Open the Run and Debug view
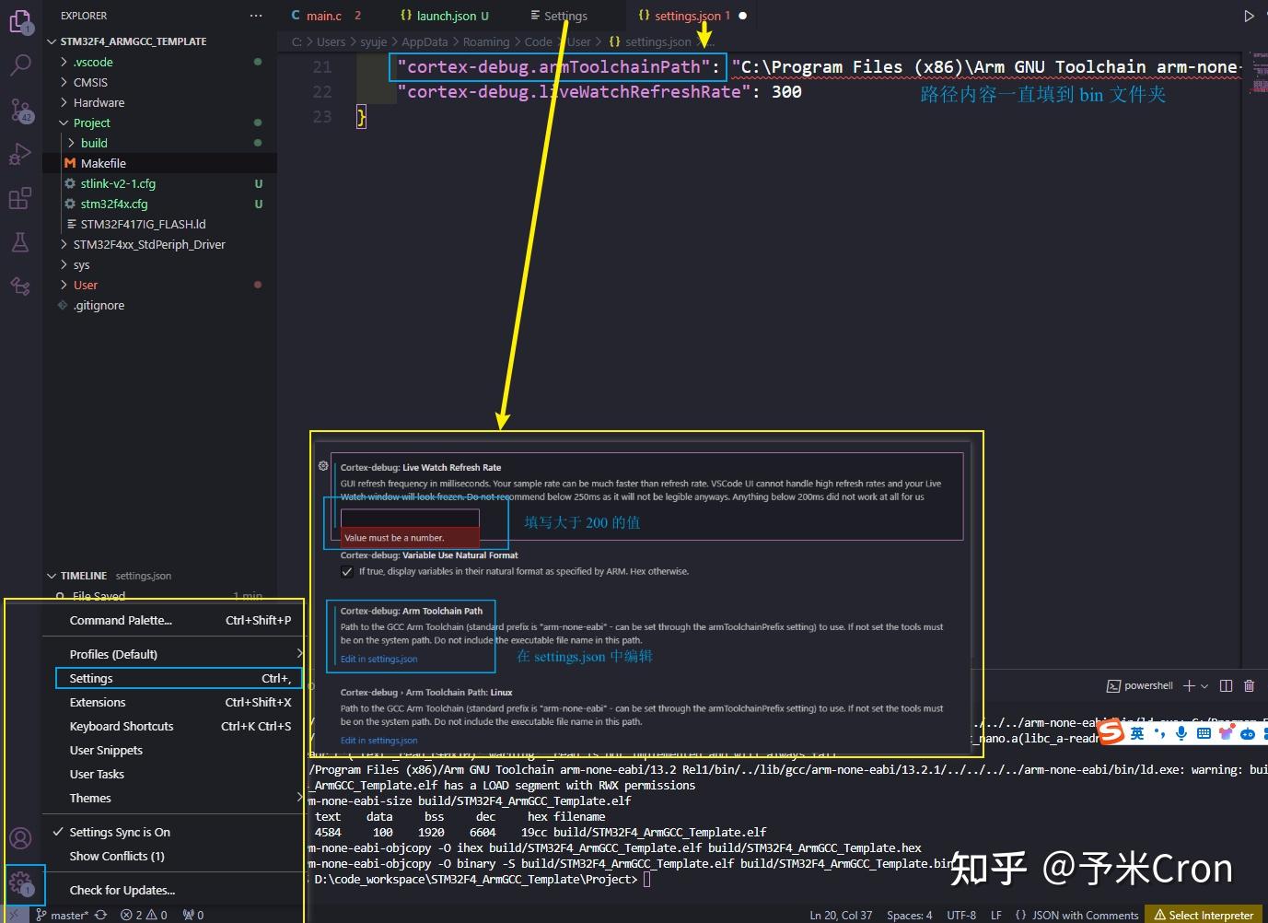The width and height of the screenshot is (1268, 923). (x=20, y=154)
